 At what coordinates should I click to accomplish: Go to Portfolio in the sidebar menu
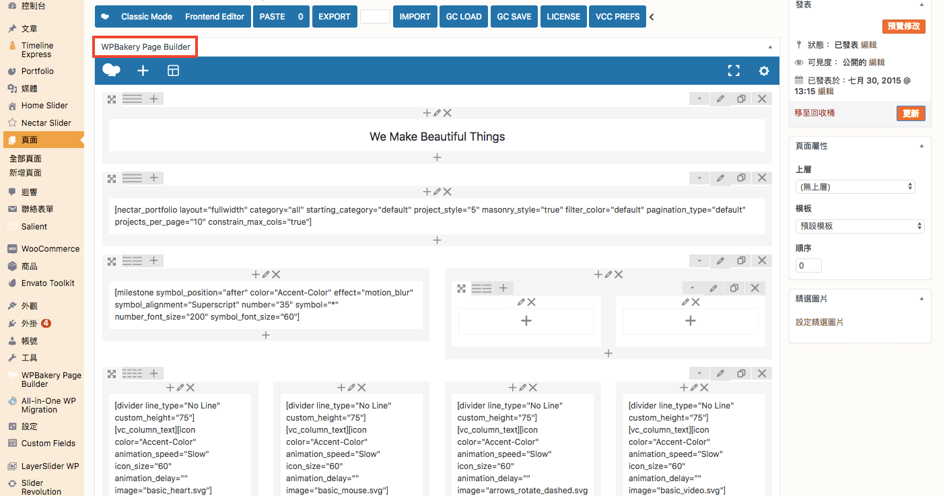(x=37, y=71)
